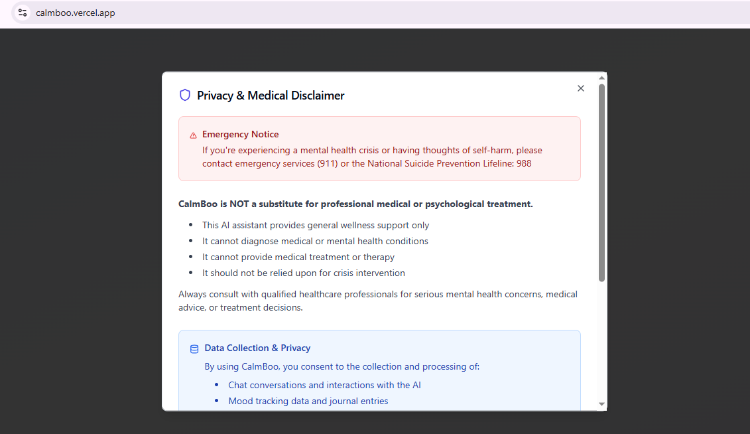The image size is (750, 434).
Task: Click the warning triangle icon in Emergency Notice
Action: point(194,135)
